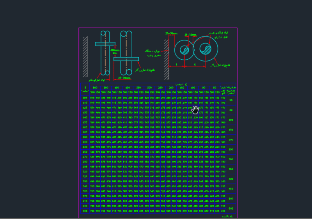The height and width of the screenshot is (219, 312).
Task: Select the 25~30mm. label above left circle
Action: (x=171, y=33)
